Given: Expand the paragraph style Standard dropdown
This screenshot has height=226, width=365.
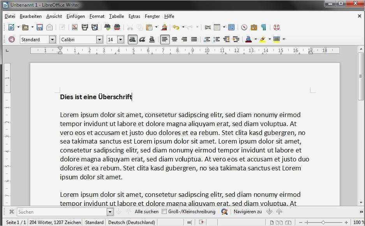Looking at the screenshot, I should 52,40.
